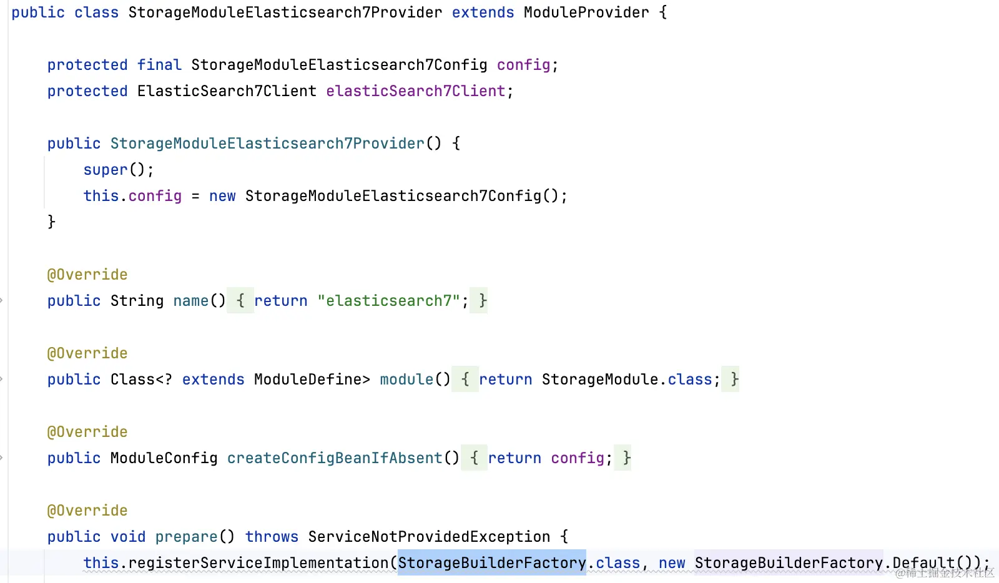This screenshot has height=583, width=999.
Task: Expand the folded module() method opening brace
Action: point(465,380)
